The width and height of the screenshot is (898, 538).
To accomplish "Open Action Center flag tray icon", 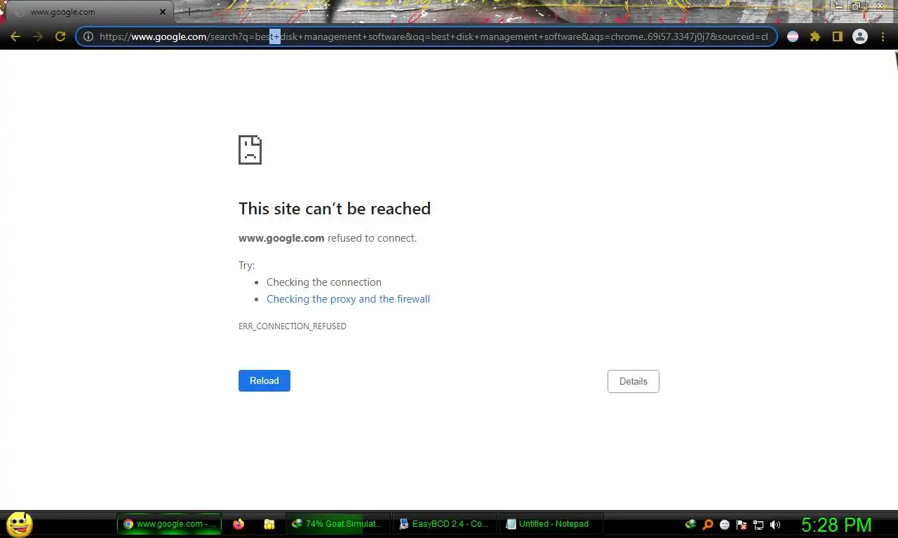I will [x=742, y=524].
